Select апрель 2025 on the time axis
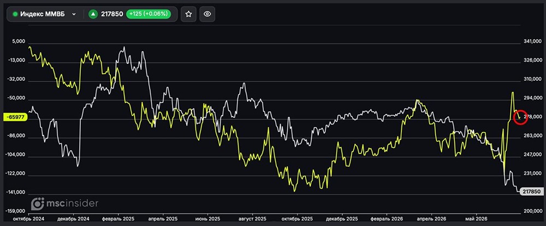Image resolution: width=546 pixels, height=226 pixels. 163,219
